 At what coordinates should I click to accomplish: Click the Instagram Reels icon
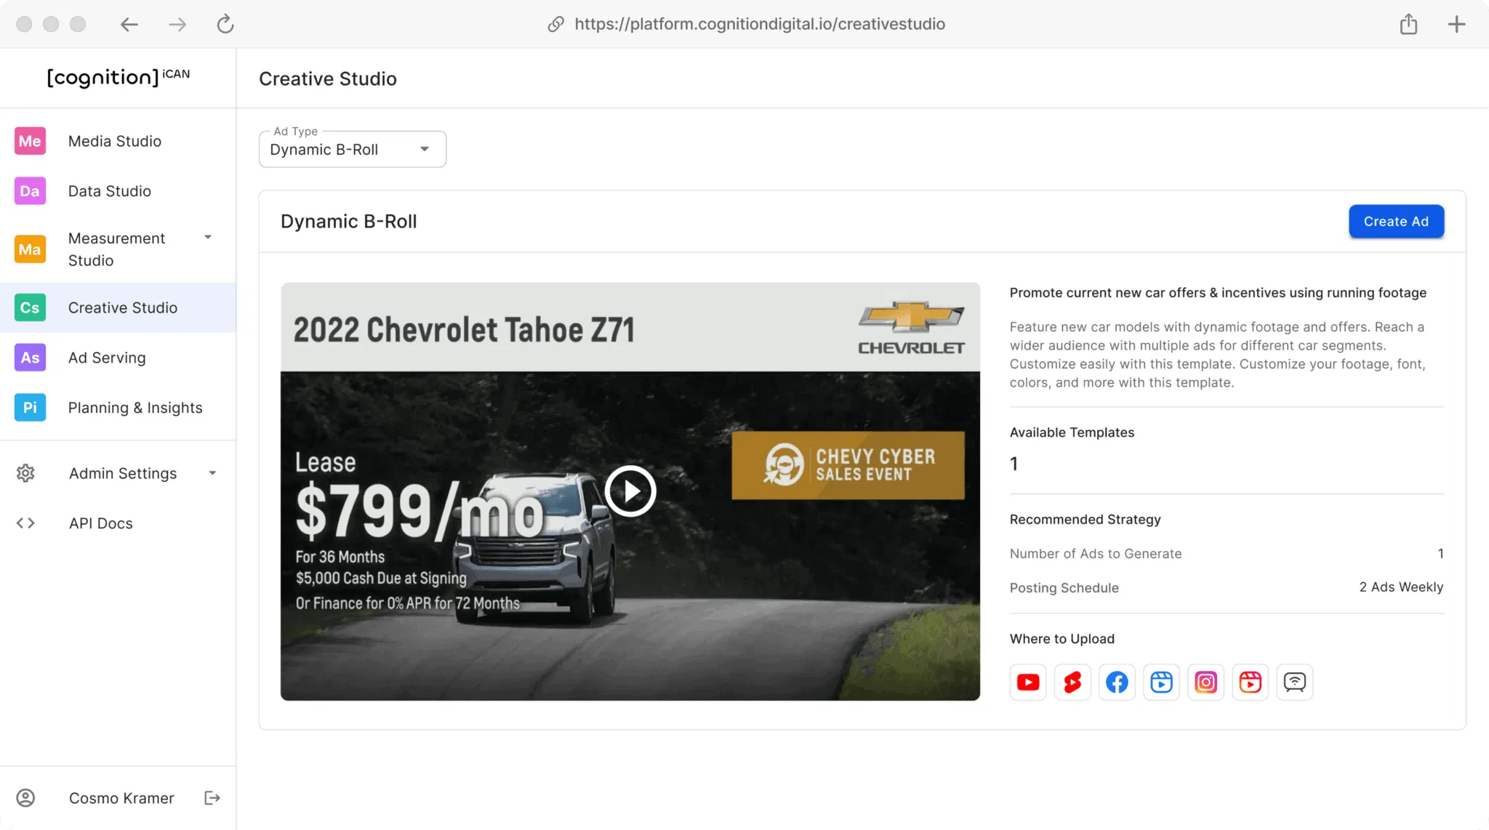click(x=1250, y=682)
